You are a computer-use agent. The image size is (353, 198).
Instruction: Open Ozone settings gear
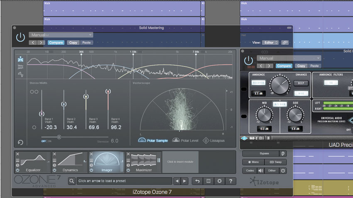click(x=219, y=181)
